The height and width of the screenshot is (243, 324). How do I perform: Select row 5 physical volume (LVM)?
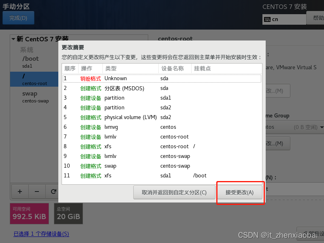click(x=162, y=117)
